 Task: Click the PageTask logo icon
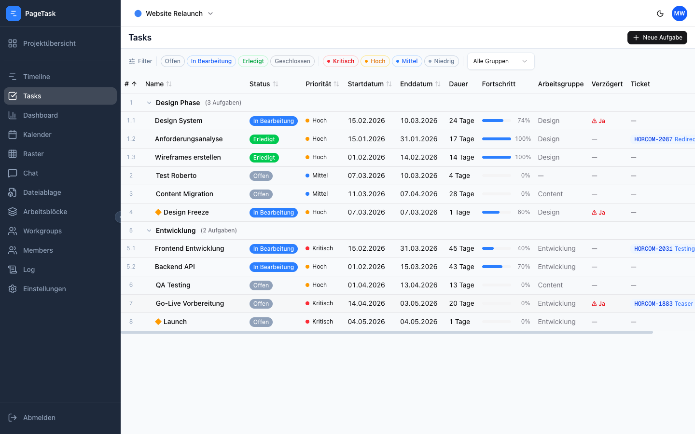coord(14,13)
